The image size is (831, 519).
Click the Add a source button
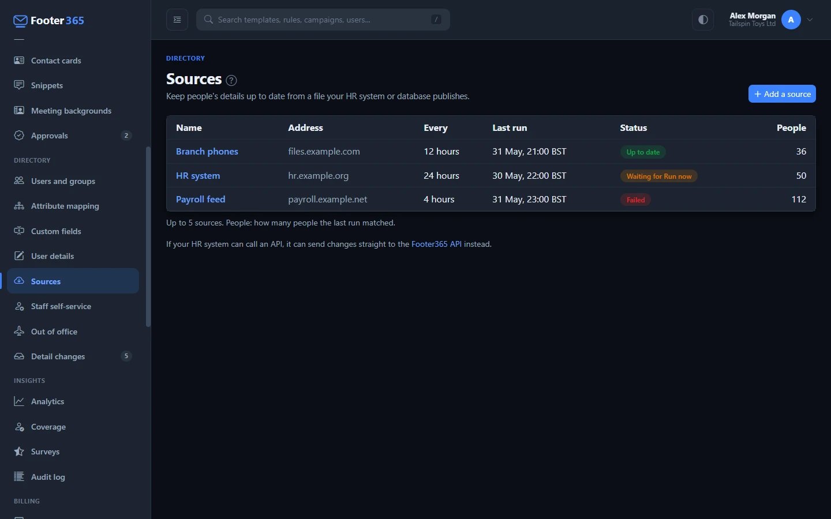782,93
